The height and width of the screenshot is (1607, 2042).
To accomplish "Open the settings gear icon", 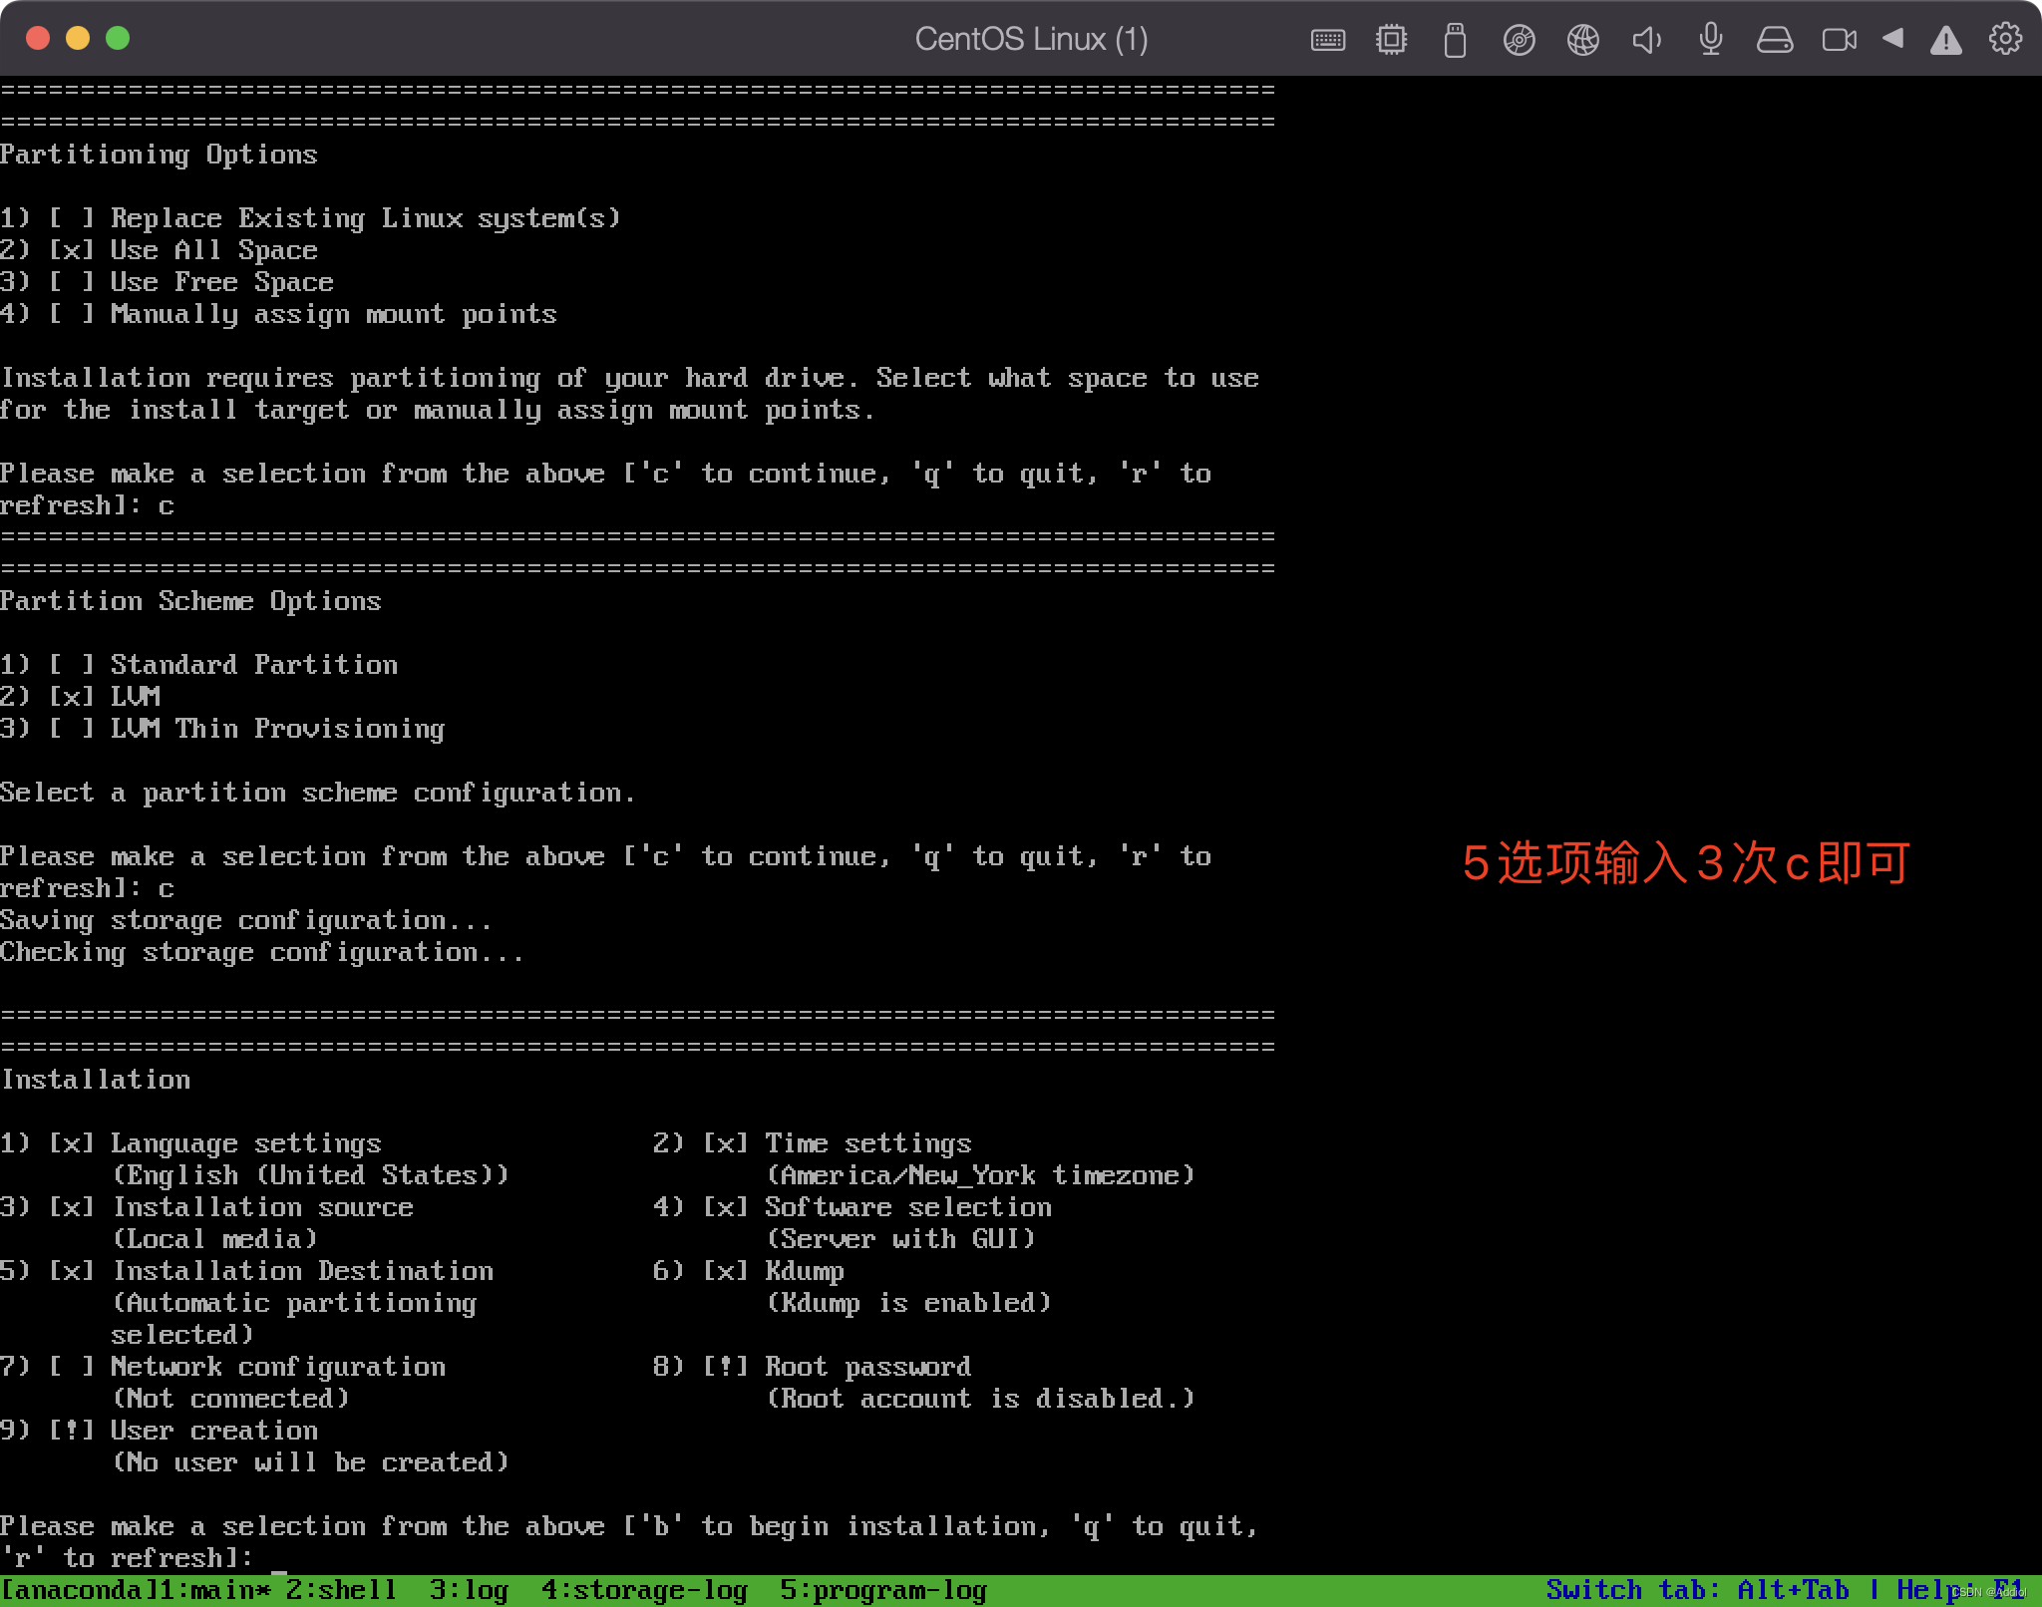I will pyautogui.click(x=2005, y=39).
